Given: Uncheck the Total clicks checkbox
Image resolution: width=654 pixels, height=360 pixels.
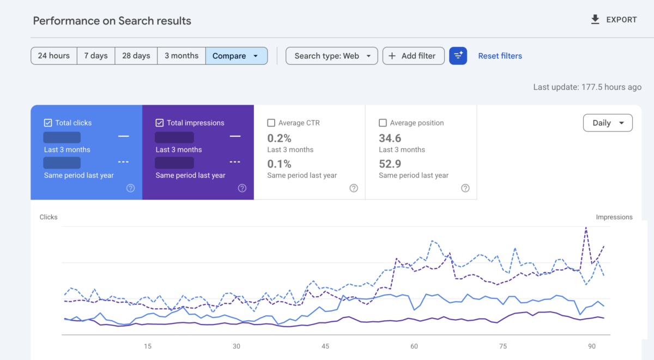Looking at the screenshot, I should pos(48,123).
